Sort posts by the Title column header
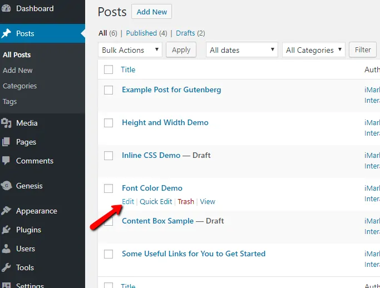The height and width of the screenshot is (288, 380). (x=128, y=69)
